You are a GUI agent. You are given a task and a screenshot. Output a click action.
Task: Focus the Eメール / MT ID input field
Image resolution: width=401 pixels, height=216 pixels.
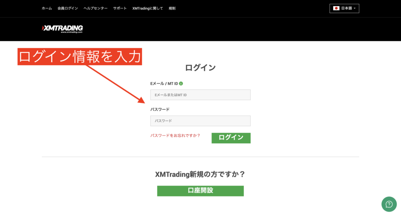click(x=200, y=95)
